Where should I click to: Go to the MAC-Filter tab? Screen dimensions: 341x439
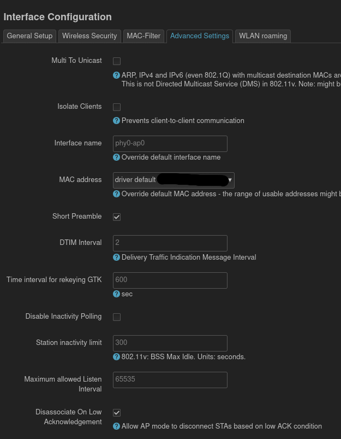coord(143,36)
